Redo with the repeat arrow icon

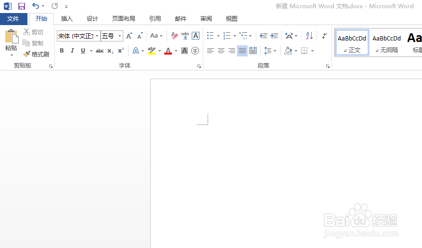coord(54,6)
